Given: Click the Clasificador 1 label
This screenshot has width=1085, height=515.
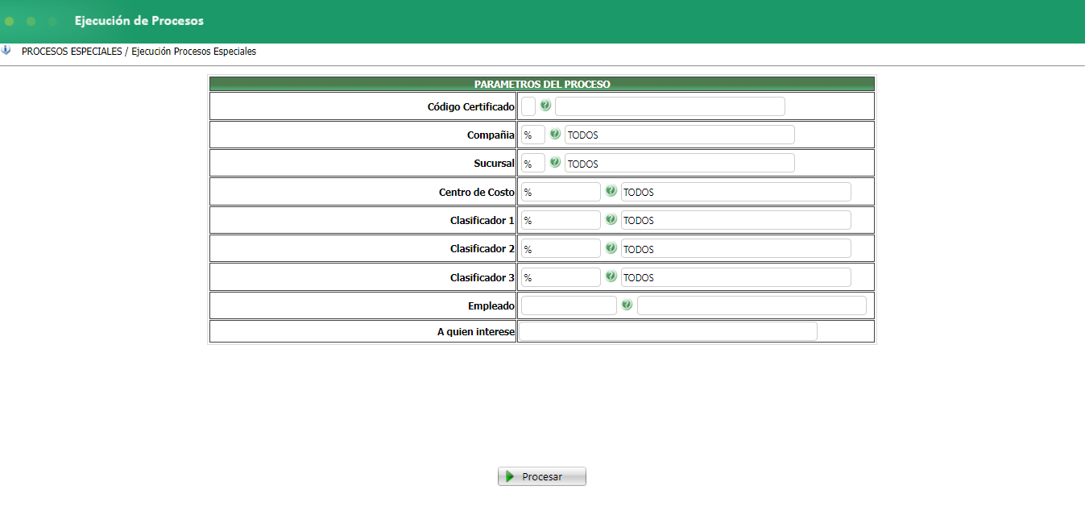Looking at the screenshot, I should (482, 220).
